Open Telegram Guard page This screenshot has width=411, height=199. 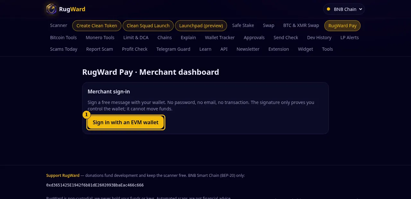173,49
